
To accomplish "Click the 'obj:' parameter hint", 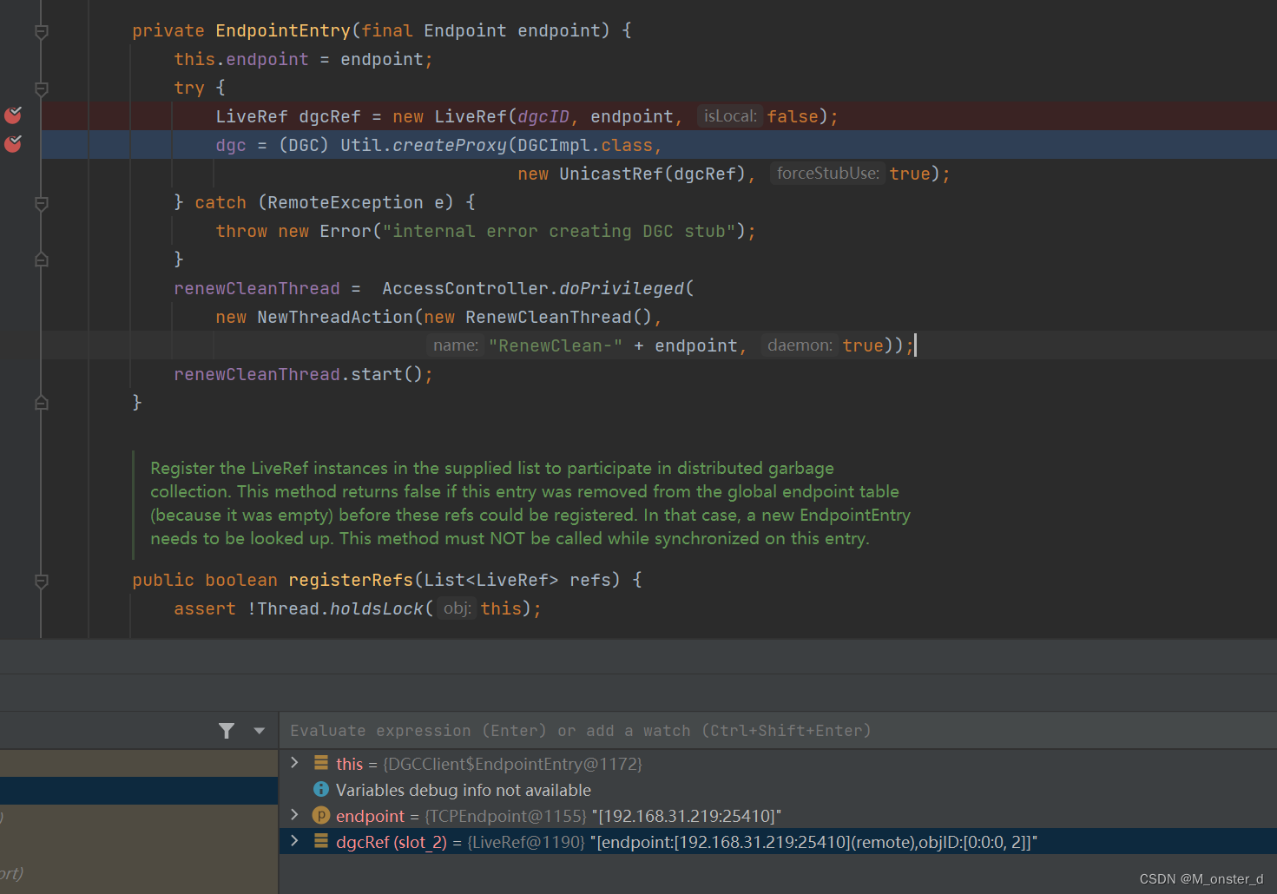I will point(457,608).
